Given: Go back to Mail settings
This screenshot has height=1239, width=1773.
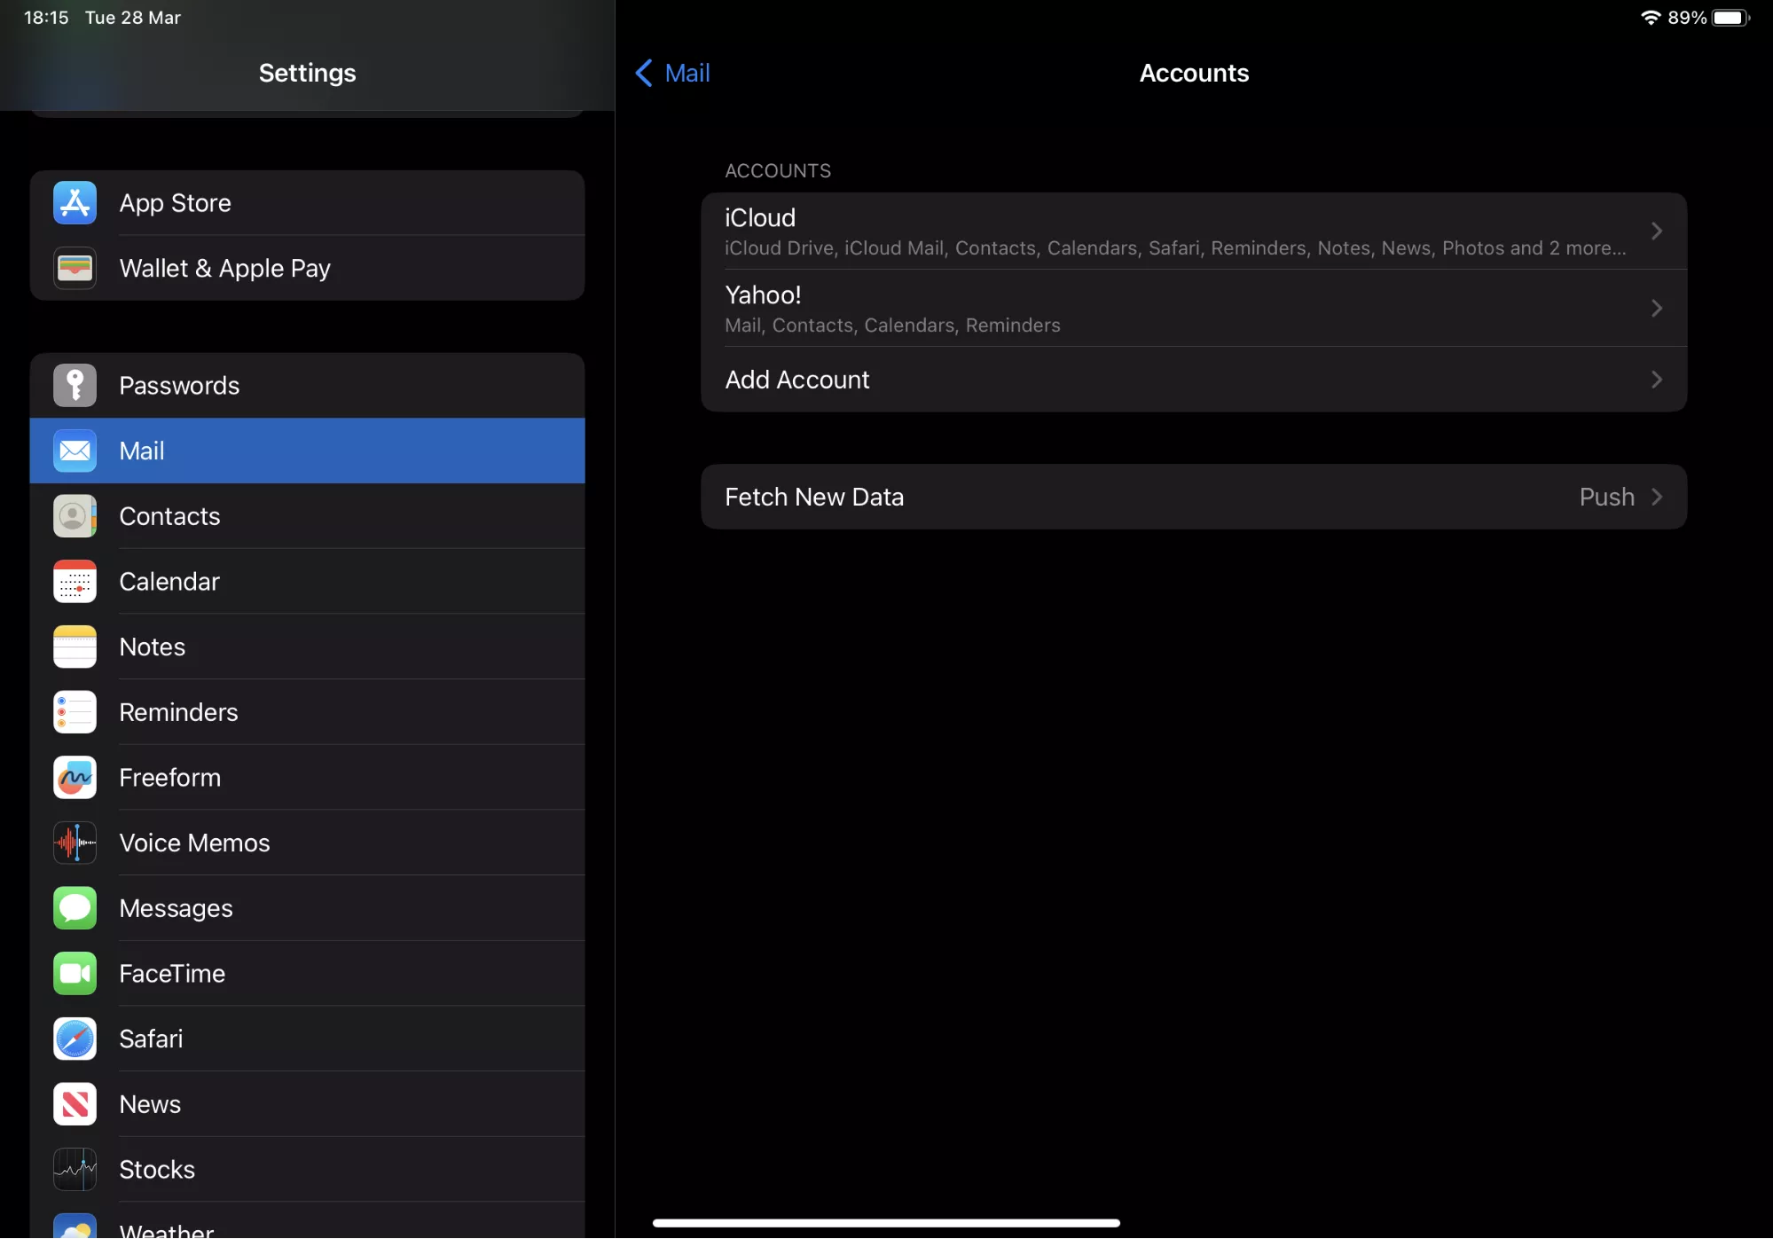Looking at the screenshot, I should 673,73.
